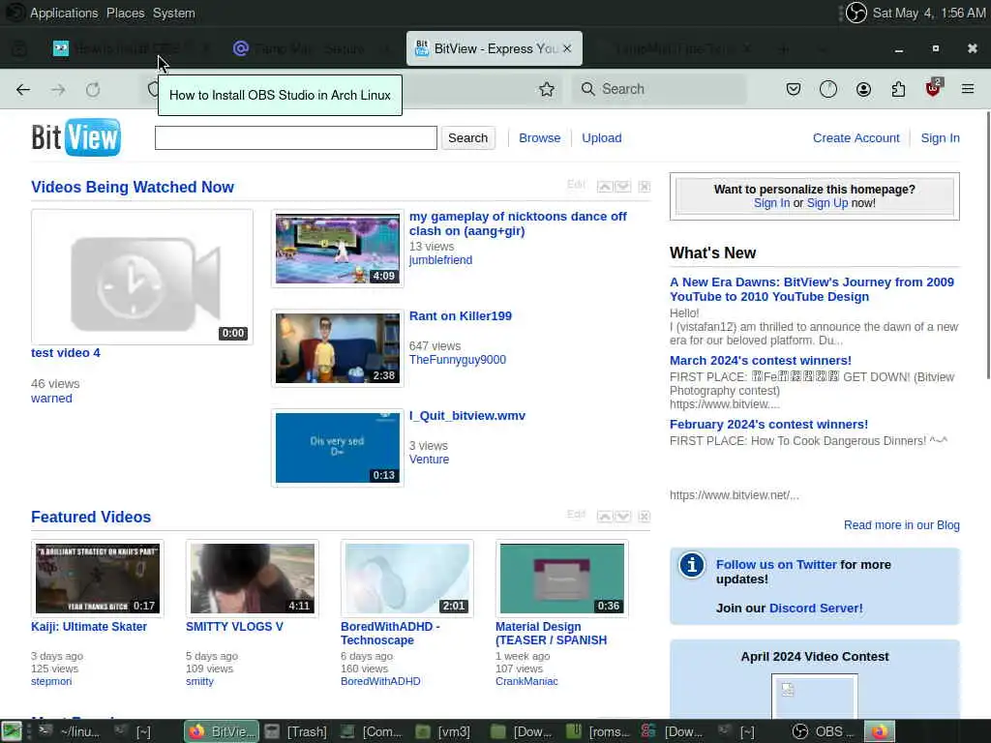
Task: Click the blue info icon beside Twitter notice
Action: [691, 565]
